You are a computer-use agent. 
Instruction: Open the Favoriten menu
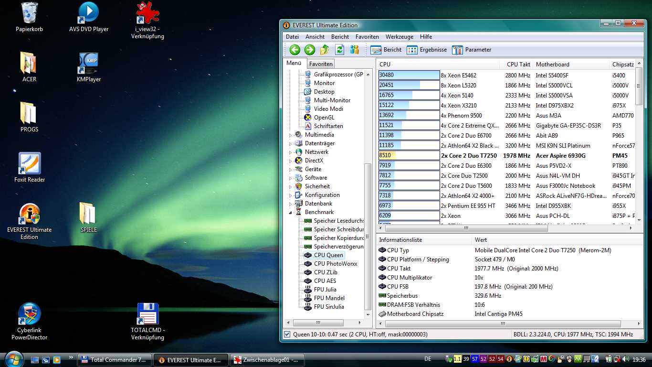click(x=367, y=37)
